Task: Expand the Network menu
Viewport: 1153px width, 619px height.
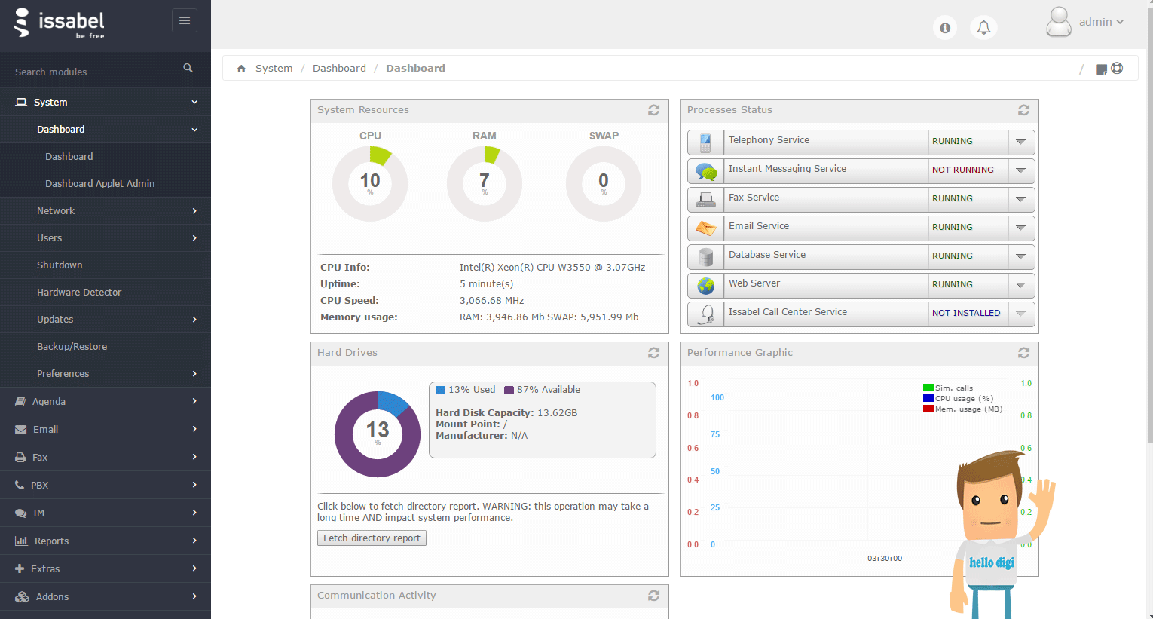Action: coord(106,211)
